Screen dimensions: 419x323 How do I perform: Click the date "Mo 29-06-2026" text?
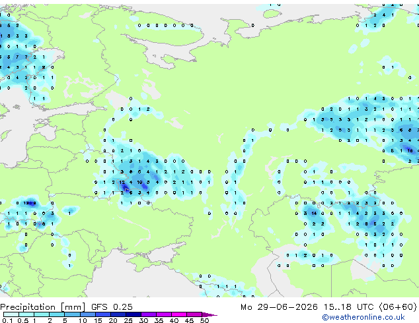[x=279, y=307]
